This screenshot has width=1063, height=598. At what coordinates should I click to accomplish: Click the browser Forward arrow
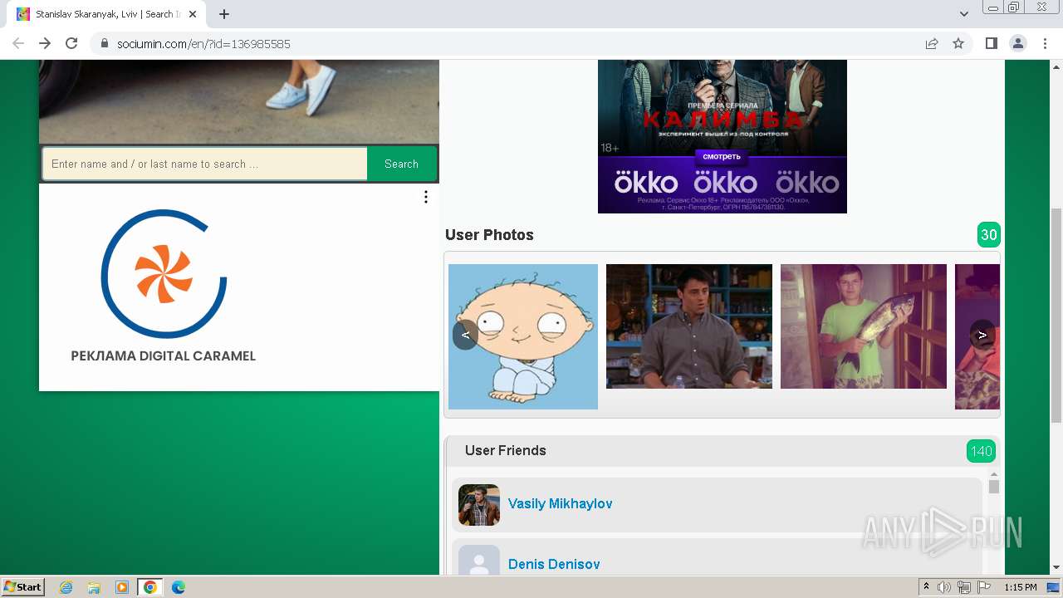coord(45,44)
